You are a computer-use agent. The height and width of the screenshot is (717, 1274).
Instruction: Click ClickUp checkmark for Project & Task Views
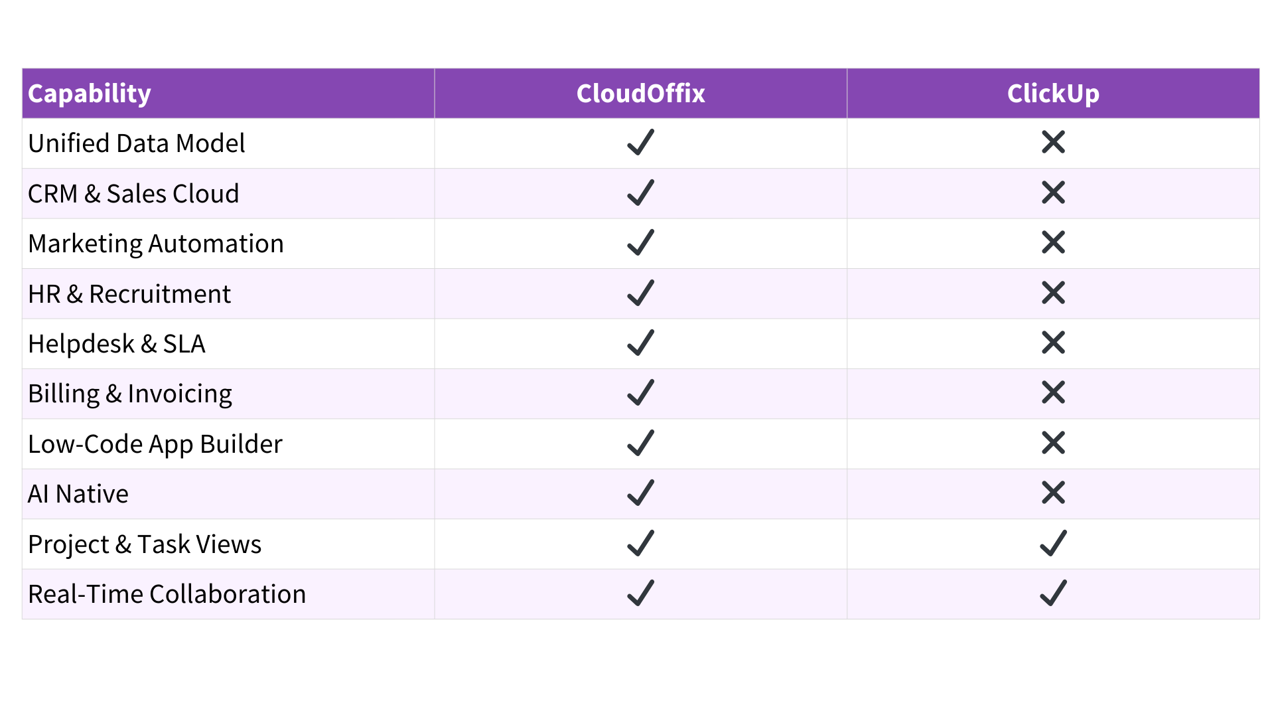pyautogui.click(x=1053, y=544)
